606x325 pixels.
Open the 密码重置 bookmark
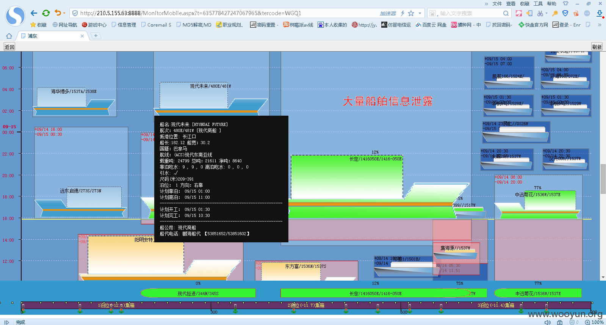pos(264,25)
